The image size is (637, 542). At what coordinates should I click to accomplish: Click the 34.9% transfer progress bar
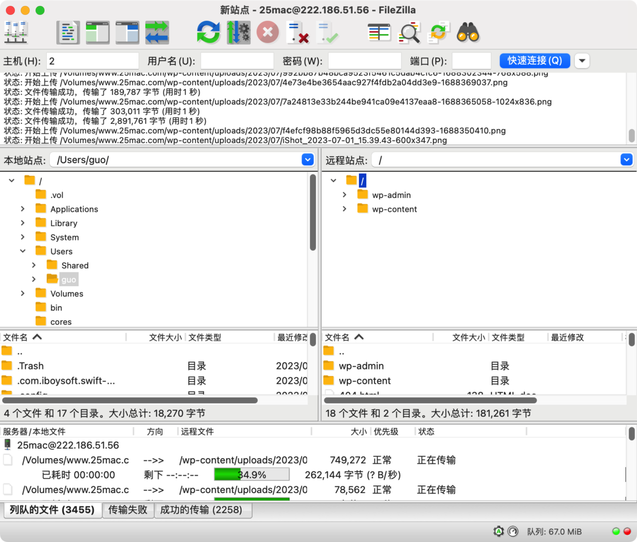tap(252, 475)
